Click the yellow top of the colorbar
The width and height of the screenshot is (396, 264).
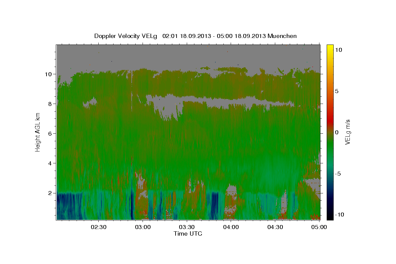tap(330, 47)
